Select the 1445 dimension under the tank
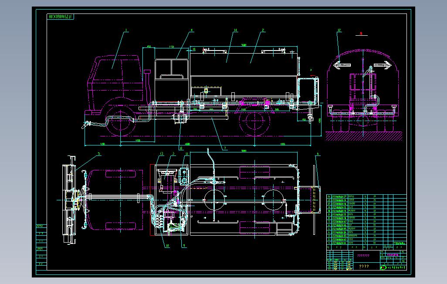This screenshot has width=447, height=284. point(243,109)
